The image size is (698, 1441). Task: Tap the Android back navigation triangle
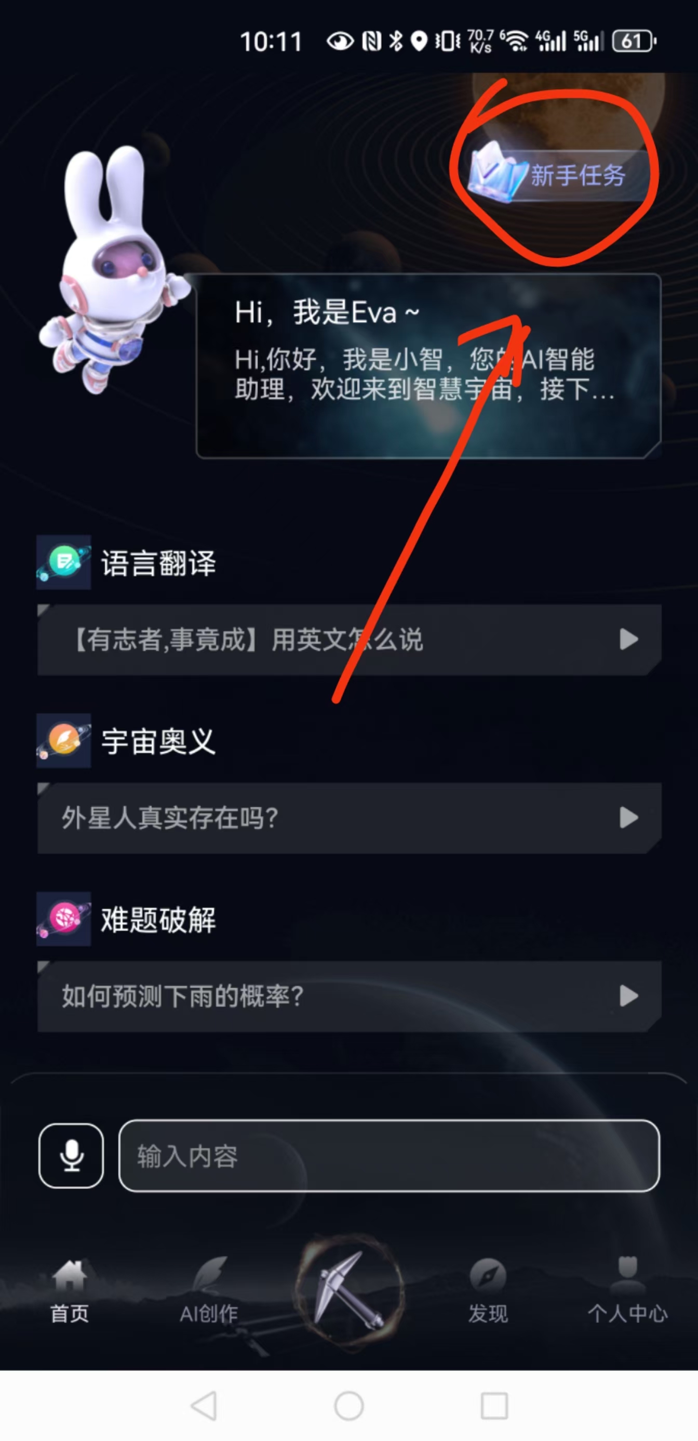pyautogui.click(x=204, y=1406)
